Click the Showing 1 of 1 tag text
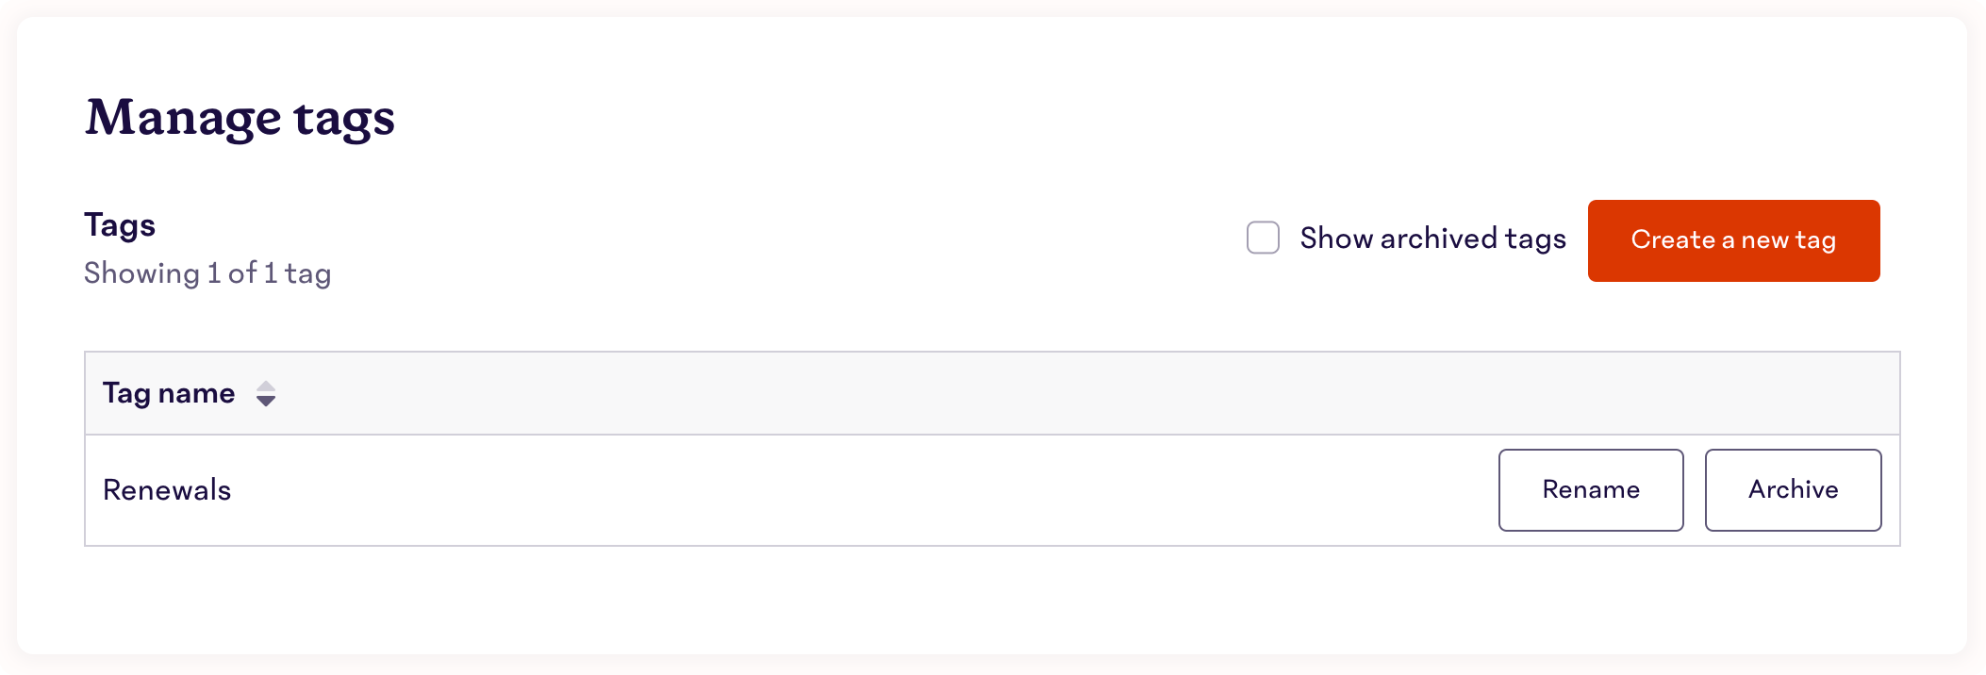Screen dimensions: 1986x675 (207, 273)
